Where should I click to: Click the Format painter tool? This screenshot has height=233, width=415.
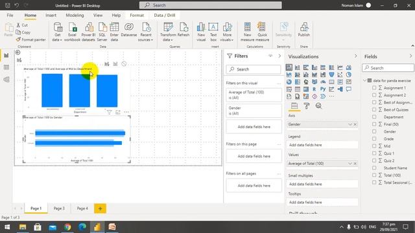point(30,39)
